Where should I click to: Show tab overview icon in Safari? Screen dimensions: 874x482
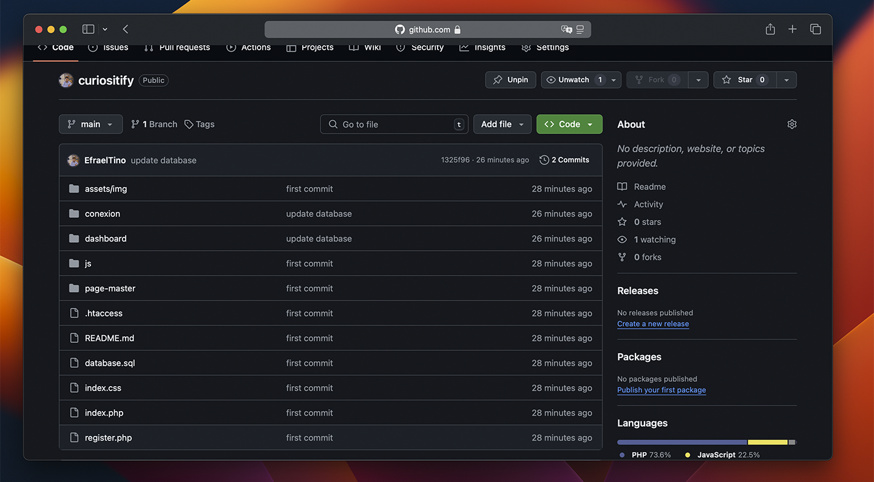tap(816, 29)
